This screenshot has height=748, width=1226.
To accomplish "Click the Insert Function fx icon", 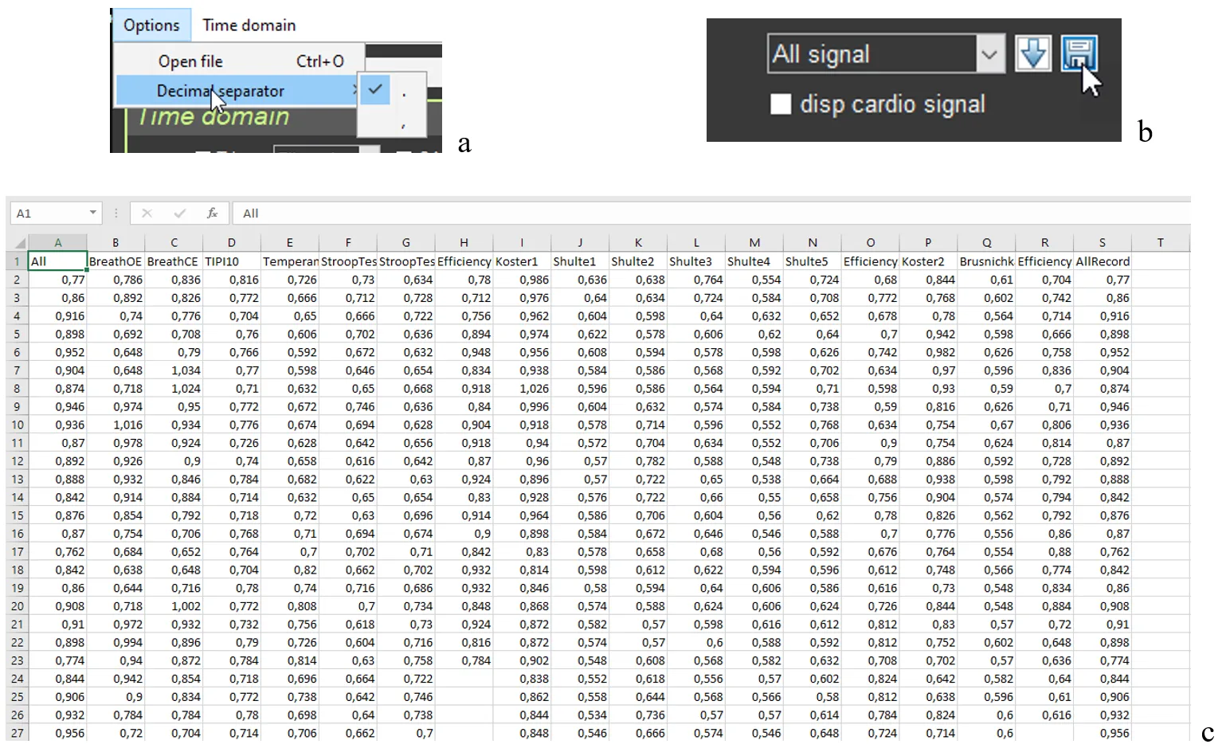I will (x=212, y=213).
